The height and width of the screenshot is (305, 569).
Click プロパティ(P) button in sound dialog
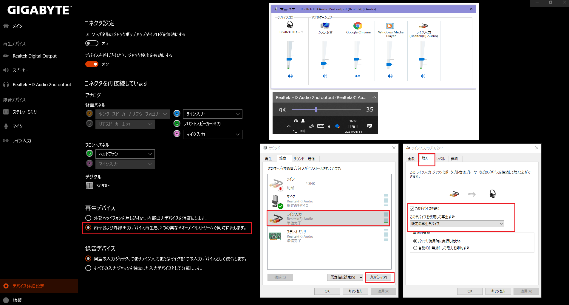click(378, 277)
